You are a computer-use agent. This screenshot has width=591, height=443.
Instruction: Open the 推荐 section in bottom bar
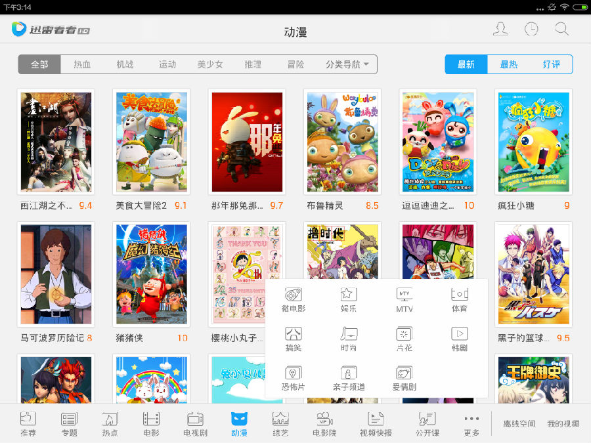[x=28, y=424]
